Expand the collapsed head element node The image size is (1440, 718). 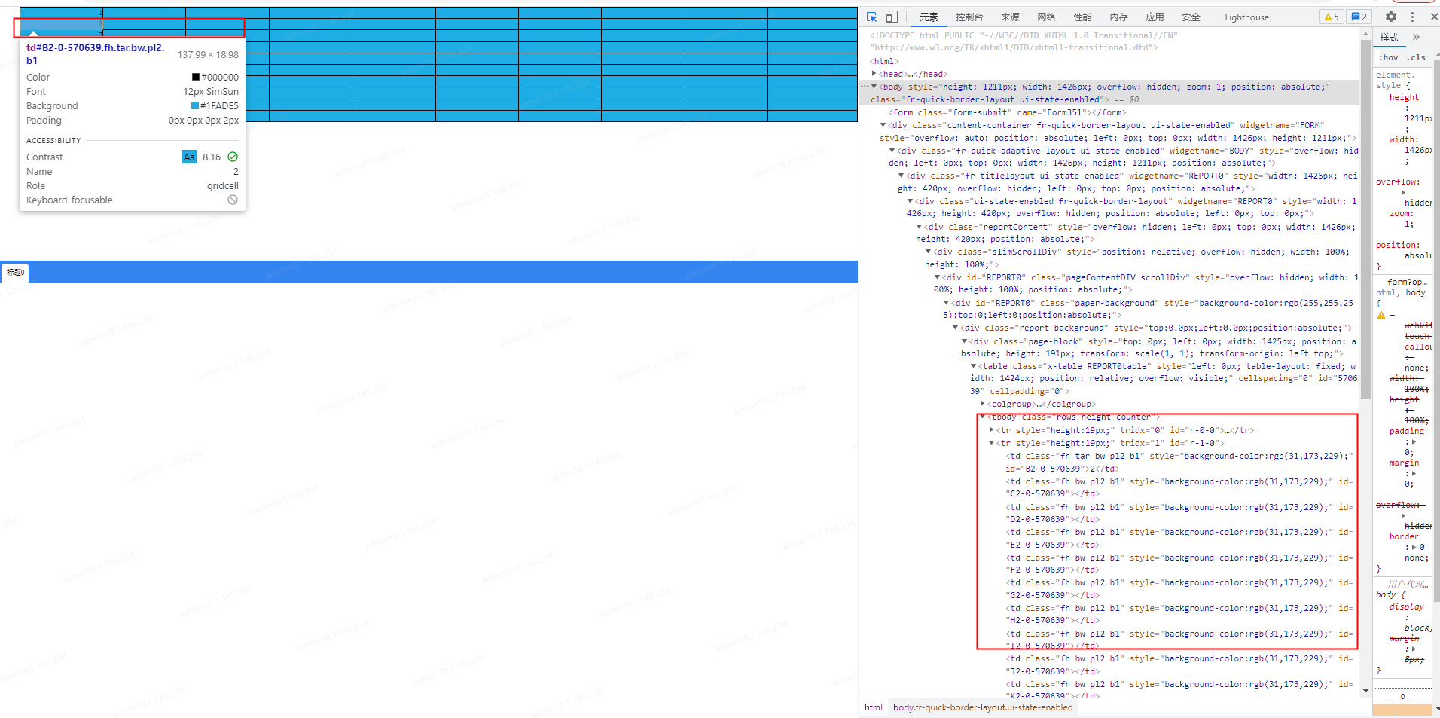(x=874, y=74)
